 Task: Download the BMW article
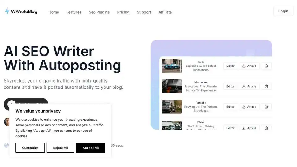coord(249,128)
